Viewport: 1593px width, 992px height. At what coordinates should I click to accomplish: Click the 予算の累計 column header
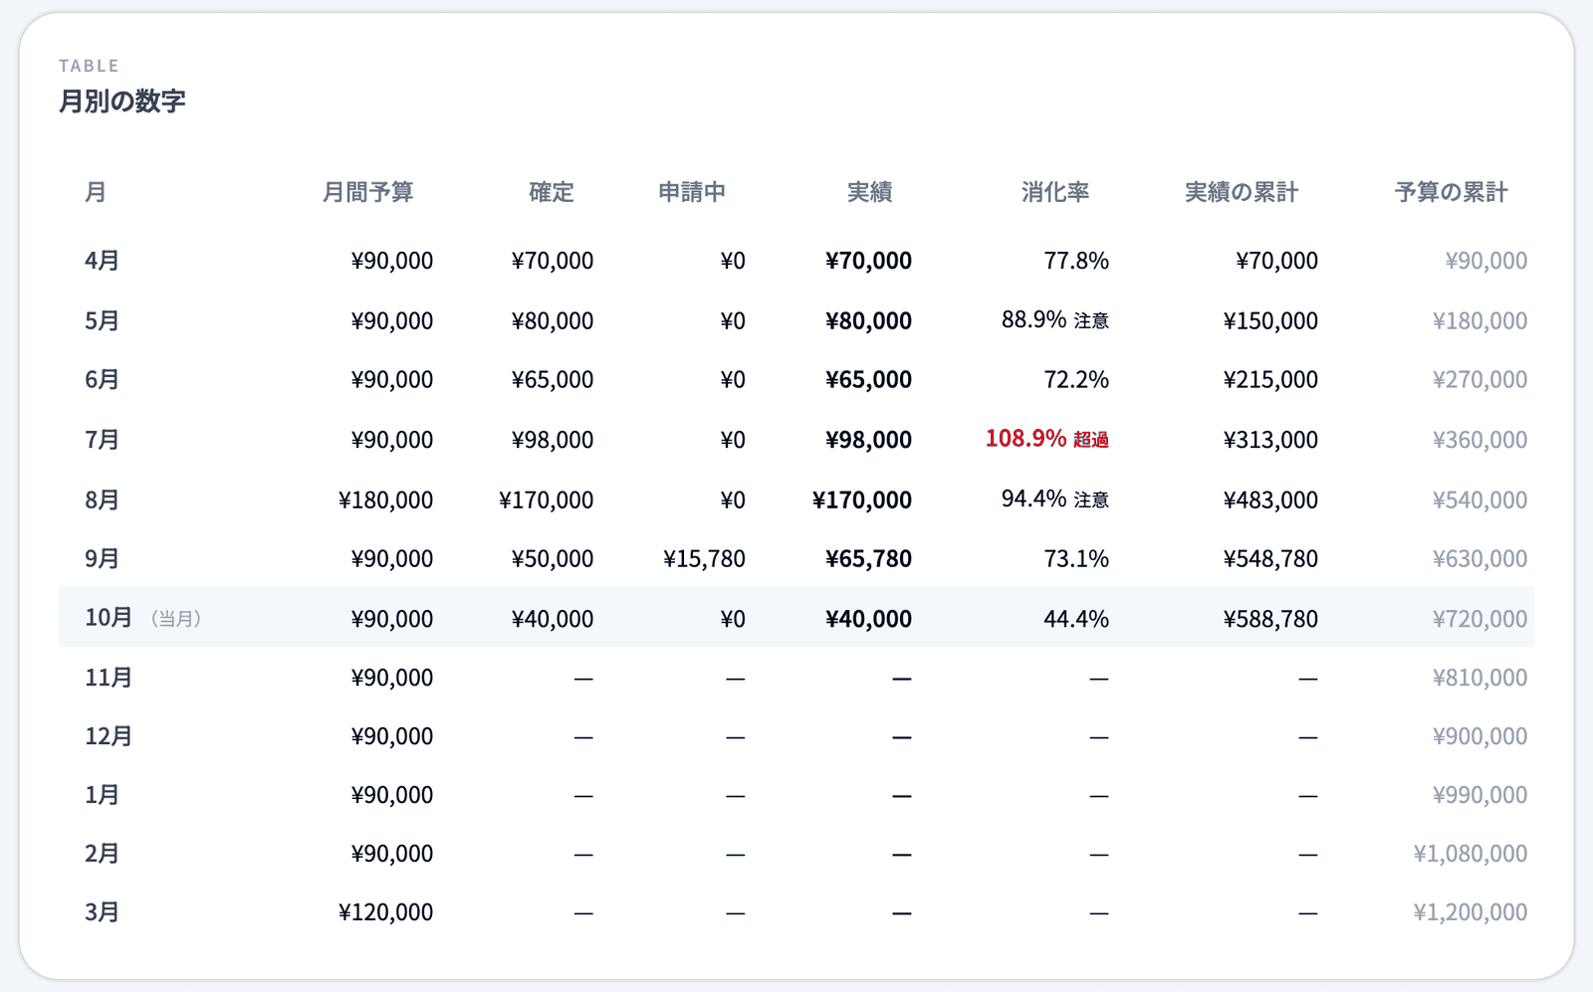1452,192
